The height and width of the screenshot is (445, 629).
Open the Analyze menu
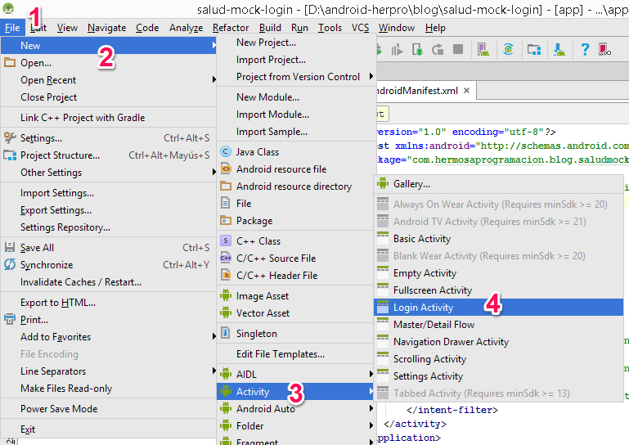pyautogui.click(x=186, y=28)
